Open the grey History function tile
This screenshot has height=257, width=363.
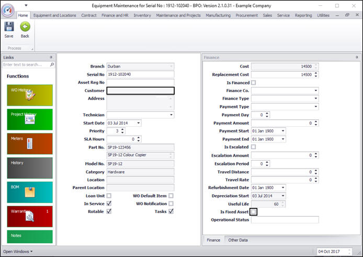pyautogui.click(x=29, y=167)
